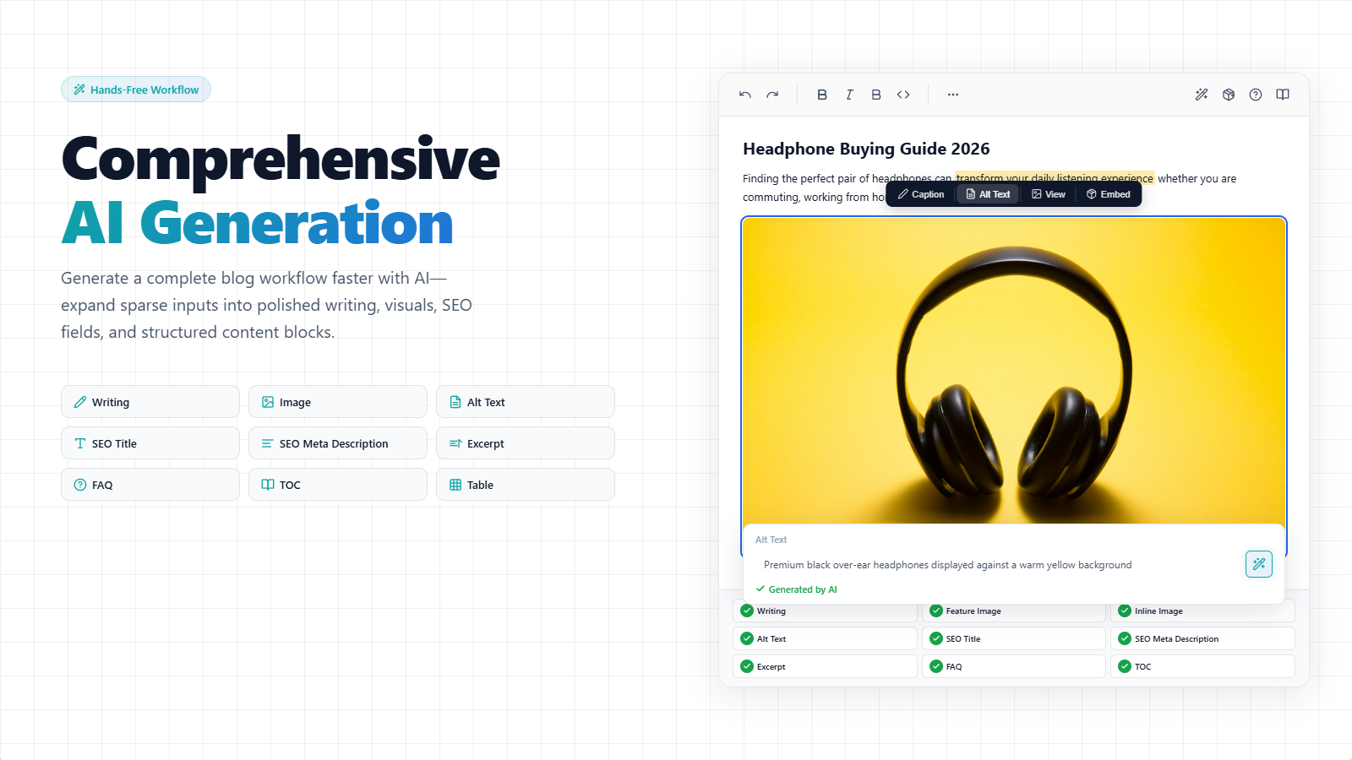Screen dimensions: 1352x760
Task: Click the SEO Title feature button
Action: [150, 443]
